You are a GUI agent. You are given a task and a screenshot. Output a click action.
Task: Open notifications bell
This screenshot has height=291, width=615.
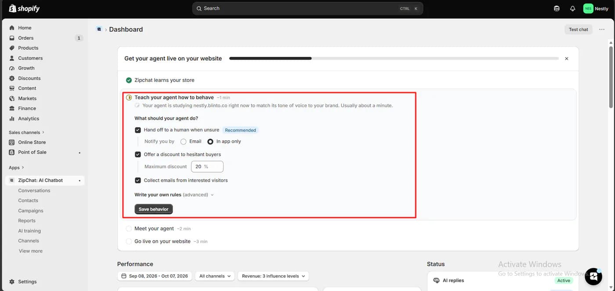(572, 8)
